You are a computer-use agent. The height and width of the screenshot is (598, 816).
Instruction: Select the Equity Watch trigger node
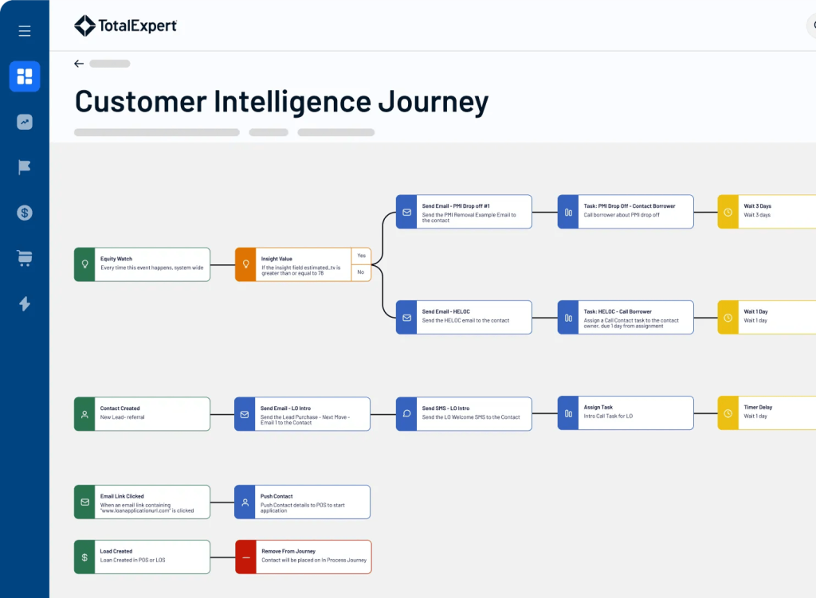[x=142, y=264]
